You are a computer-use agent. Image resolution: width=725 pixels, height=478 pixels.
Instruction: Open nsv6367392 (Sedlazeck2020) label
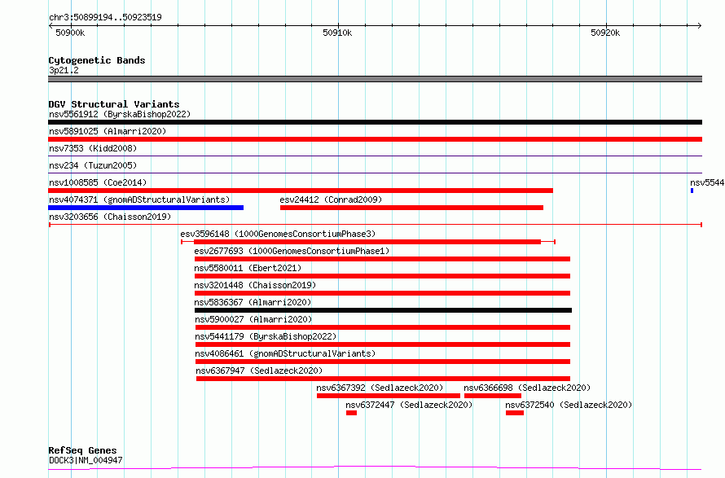[x=380, y=388]
